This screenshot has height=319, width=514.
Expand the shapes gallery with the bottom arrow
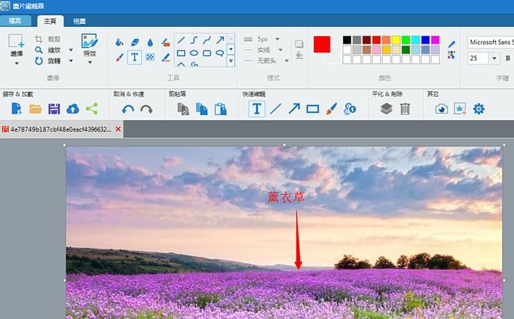tap(231, 61)
